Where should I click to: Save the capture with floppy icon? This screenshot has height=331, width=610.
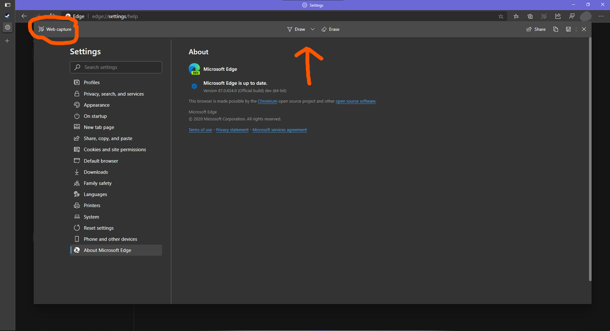pyautogui.click(x=568, y=29)
